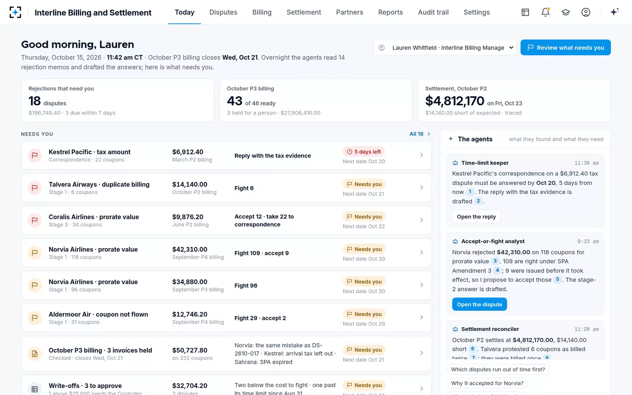Open the Settings tab
This screenshot has width=632, height=395.
[477, 12]
